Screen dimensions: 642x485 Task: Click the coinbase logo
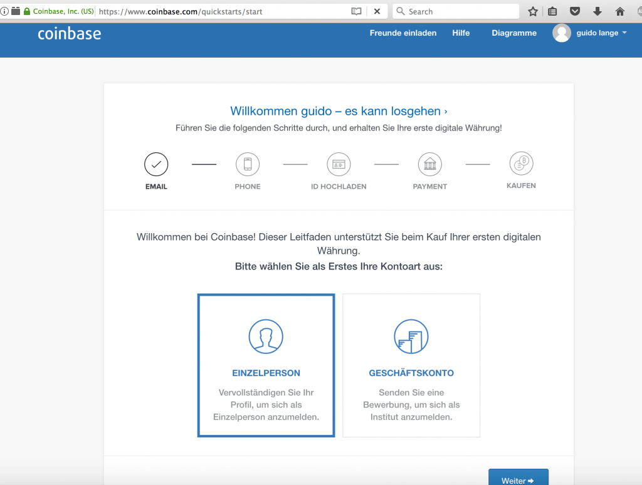[x=69, y=34]
